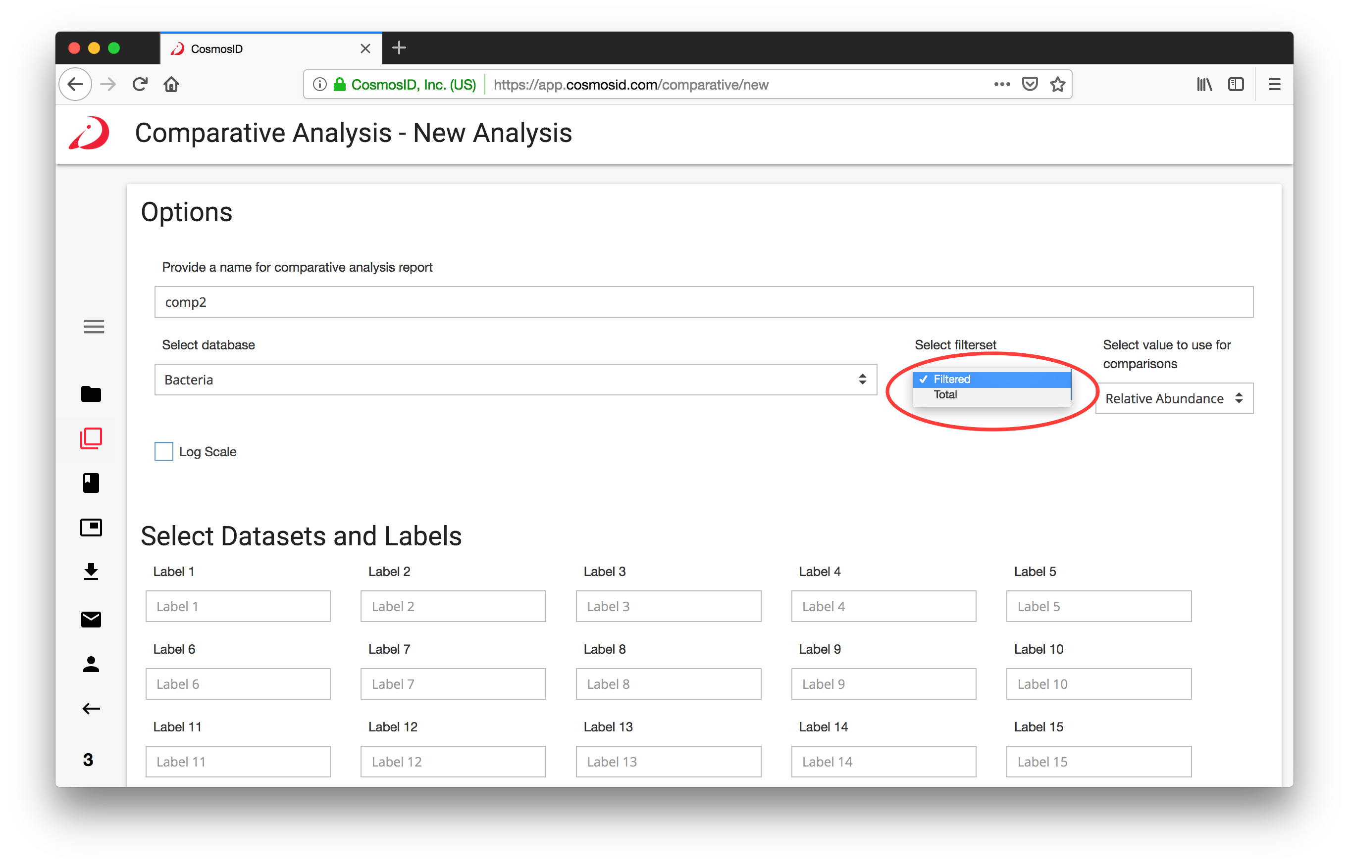Open the comparative analysis copy icon
This screenshot has height=866, width=1349.
(91, 438)
